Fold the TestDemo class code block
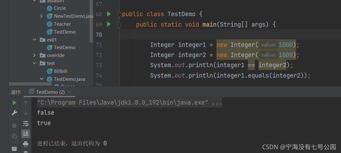Image resolution: width=341 pixels, height=153 pixels. [119, 15]
